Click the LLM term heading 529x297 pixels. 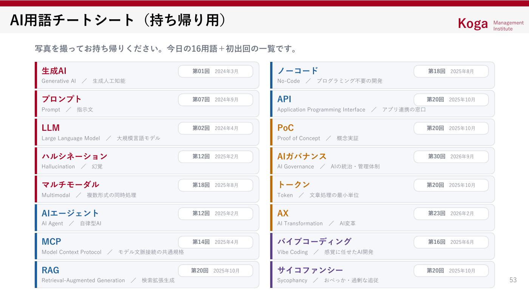(x=51, y=128)
